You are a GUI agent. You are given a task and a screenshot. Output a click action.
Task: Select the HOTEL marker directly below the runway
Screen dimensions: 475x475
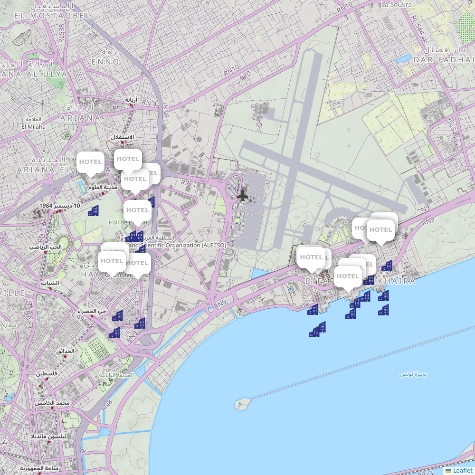click(x=311, y=257)
